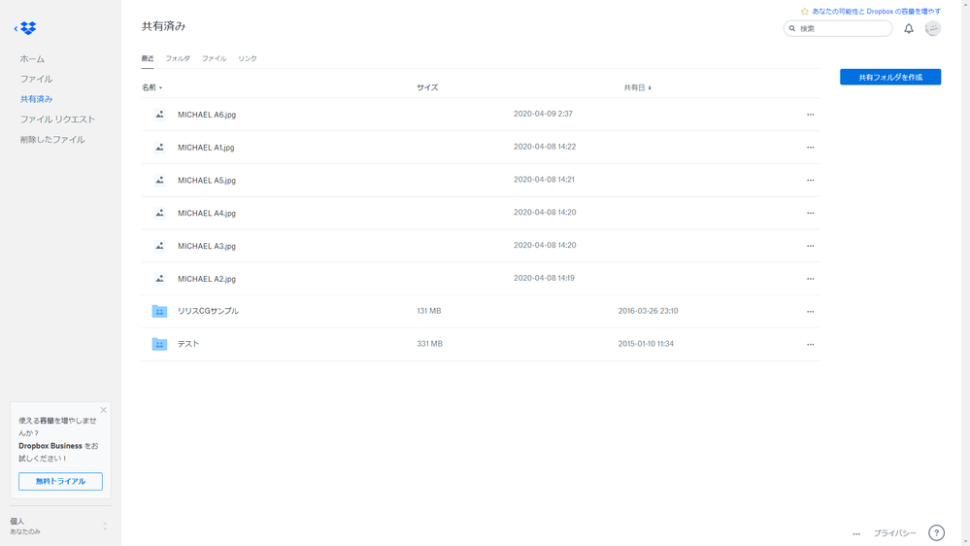Open more options for MICHAEL A5.jpg
Screen dimensions: 970x546
[x=810, y=180]
